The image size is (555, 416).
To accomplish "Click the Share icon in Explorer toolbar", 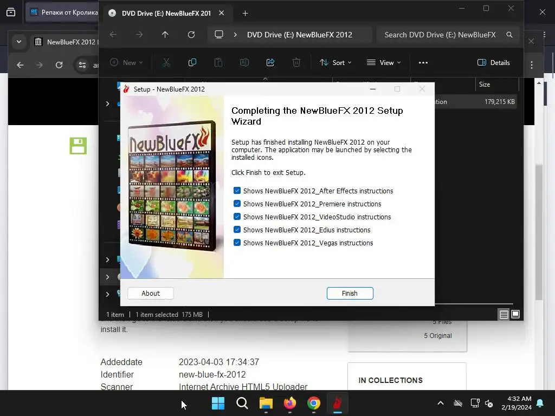I will tap(270, 63).
